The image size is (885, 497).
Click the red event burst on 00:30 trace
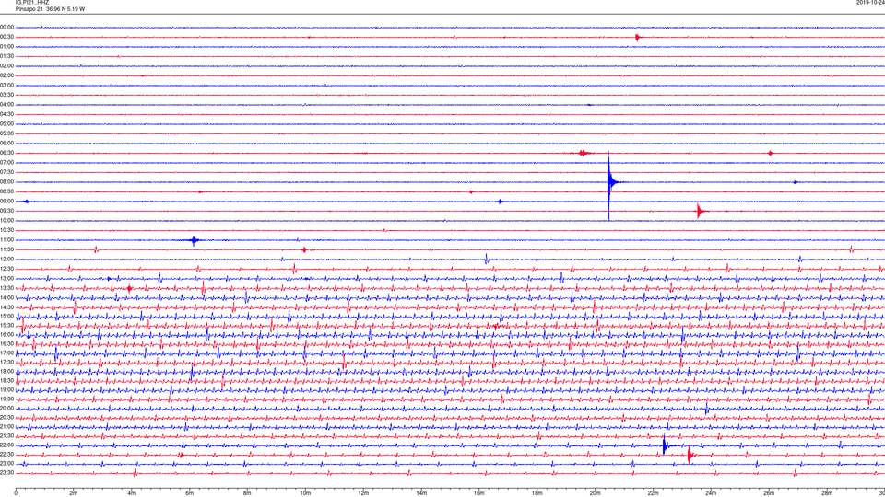coord(638,38)
